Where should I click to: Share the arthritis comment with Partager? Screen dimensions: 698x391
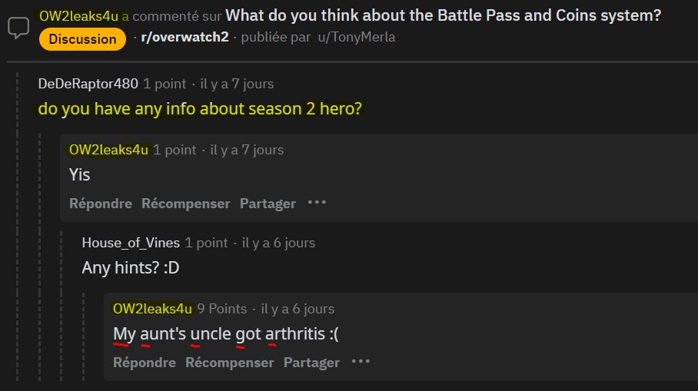coord(311,363)
